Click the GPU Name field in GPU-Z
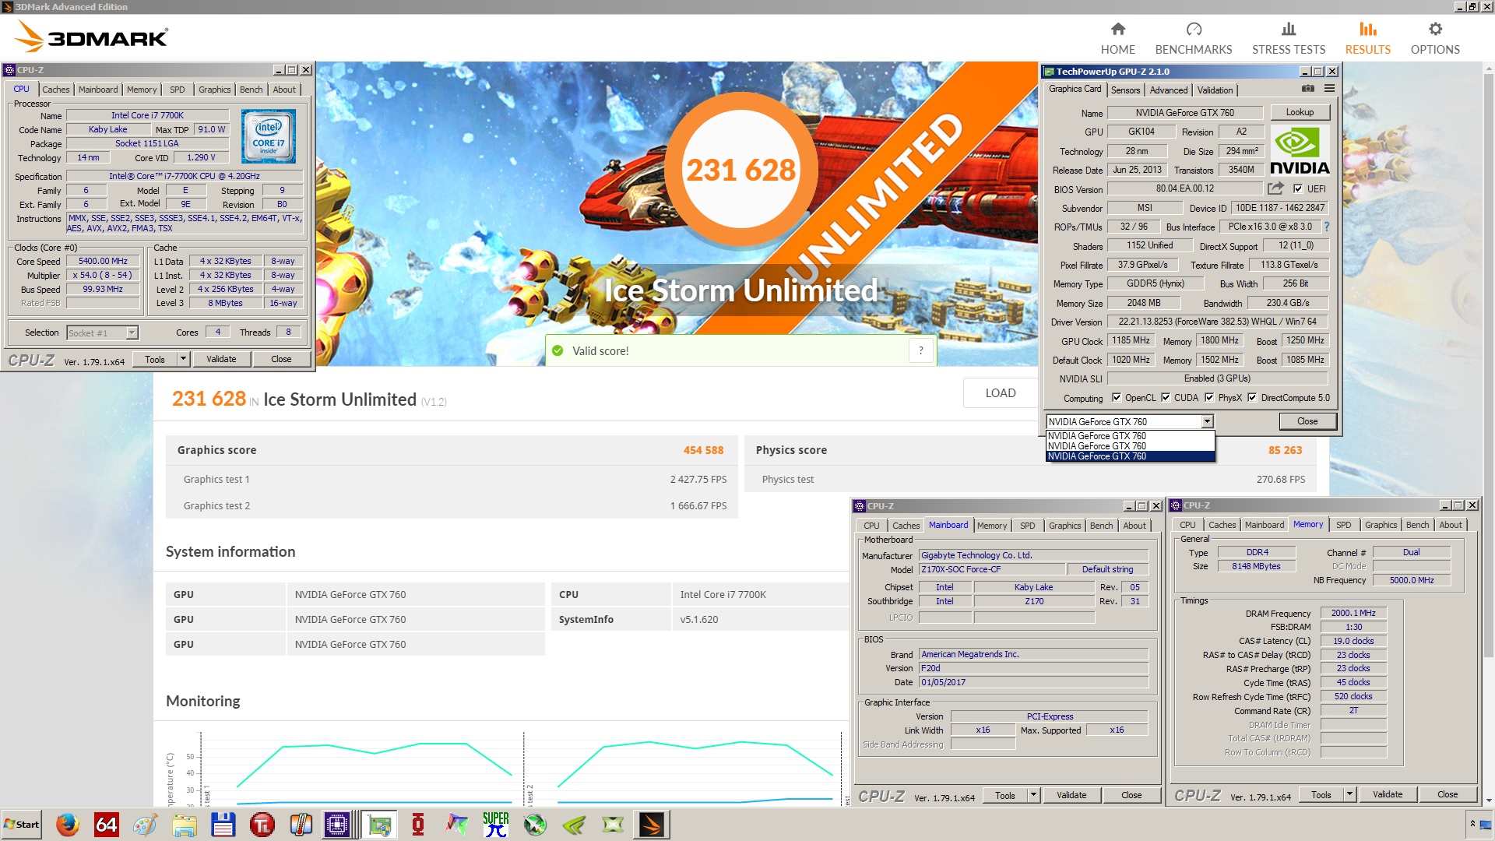1495x841 pixels. [x=1184, y=112]
